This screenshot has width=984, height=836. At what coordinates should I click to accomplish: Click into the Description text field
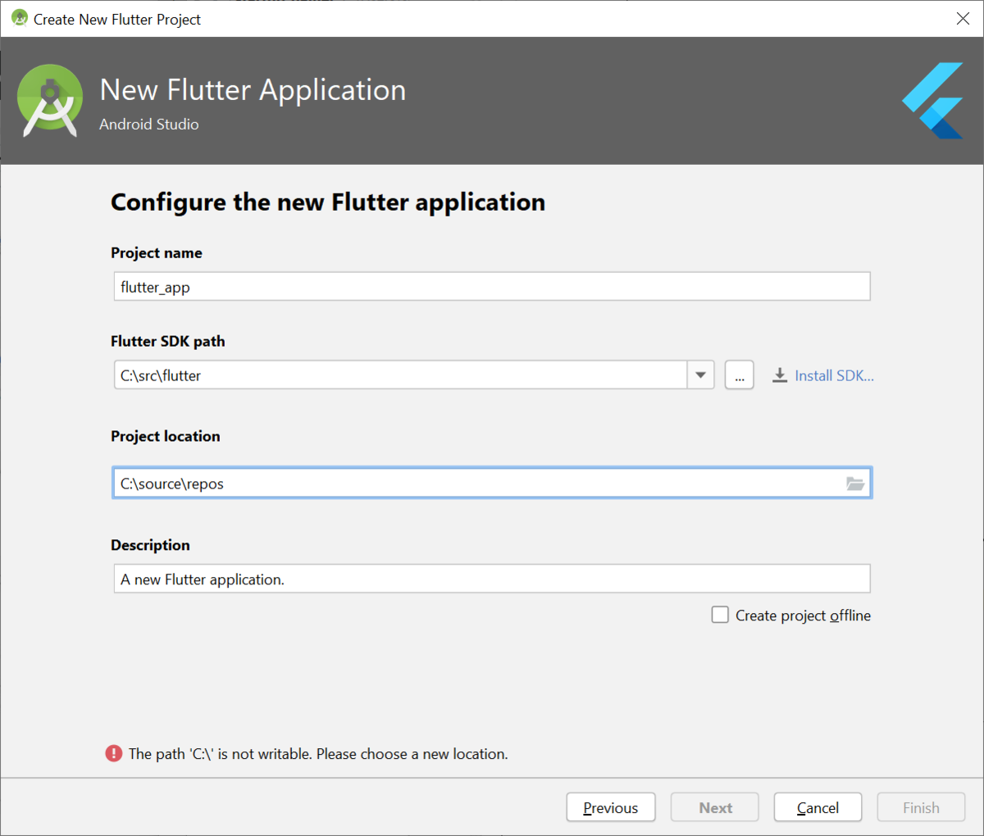[492, 579]
